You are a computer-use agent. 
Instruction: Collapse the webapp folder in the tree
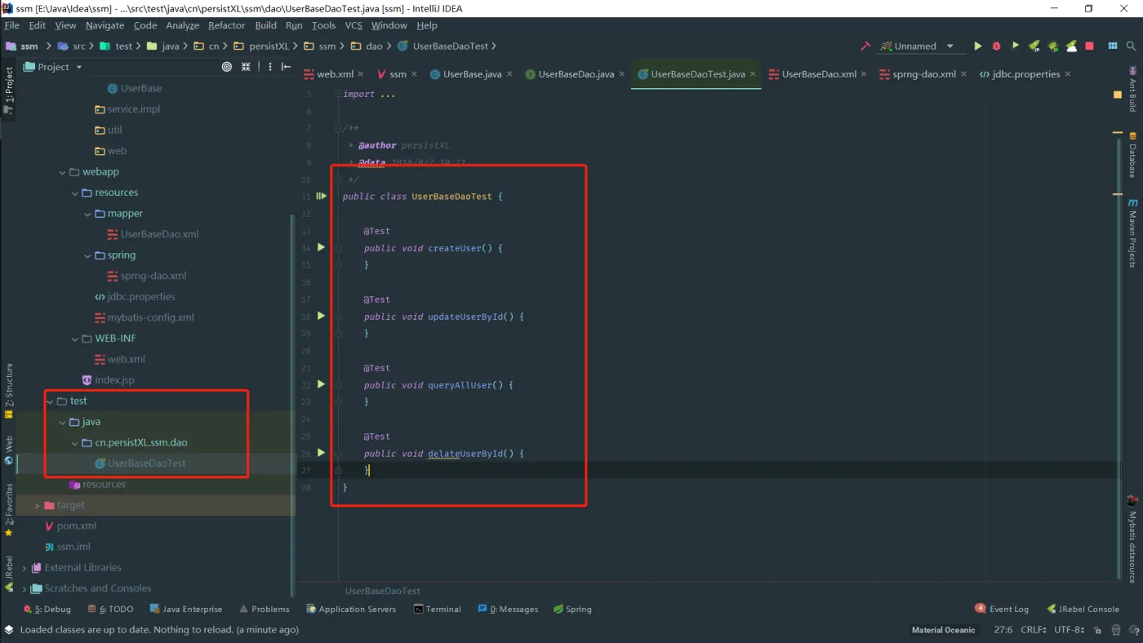click(62, 172)
